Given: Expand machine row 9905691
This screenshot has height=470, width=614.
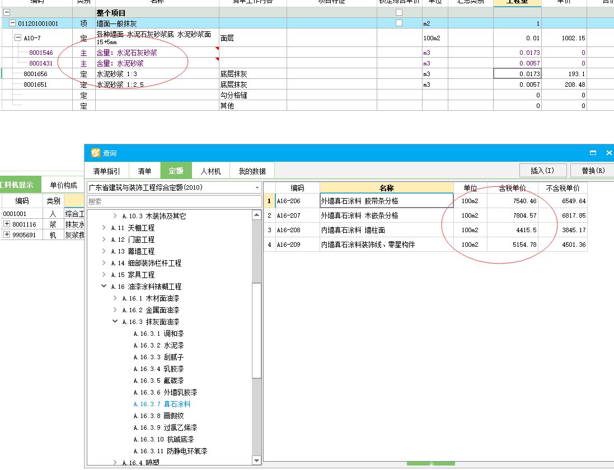Looking at the screenshot, I should point(7,234).
